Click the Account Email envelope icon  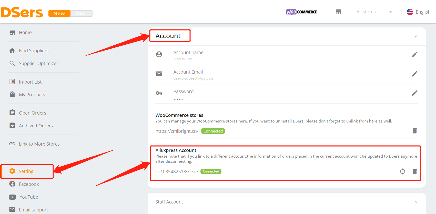tap(159, 74)
